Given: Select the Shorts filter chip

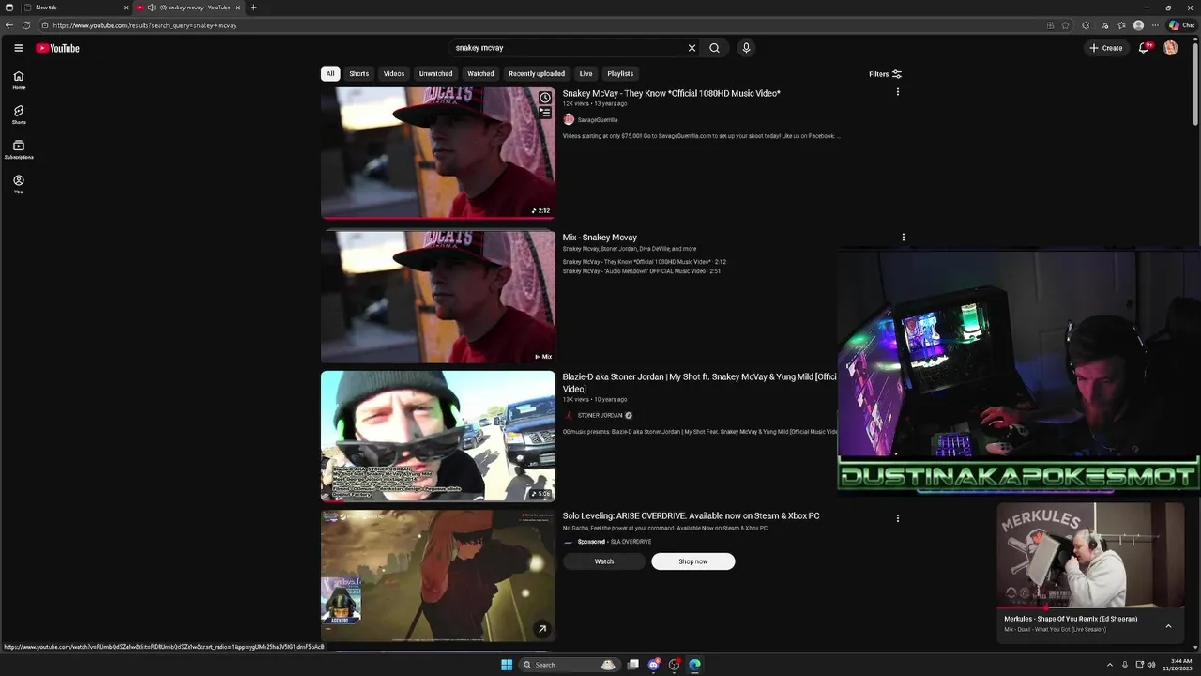Looking at the screenshot, I should pos(359,73).
